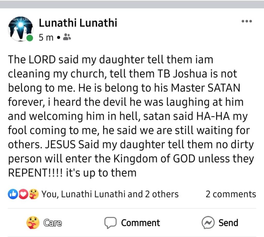Click the green online status dot

click(x=30, y=38)
